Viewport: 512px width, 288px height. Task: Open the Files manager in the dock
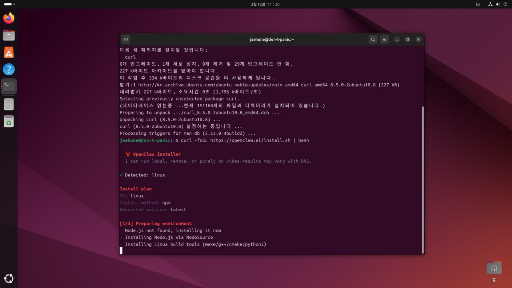point(9,35)
